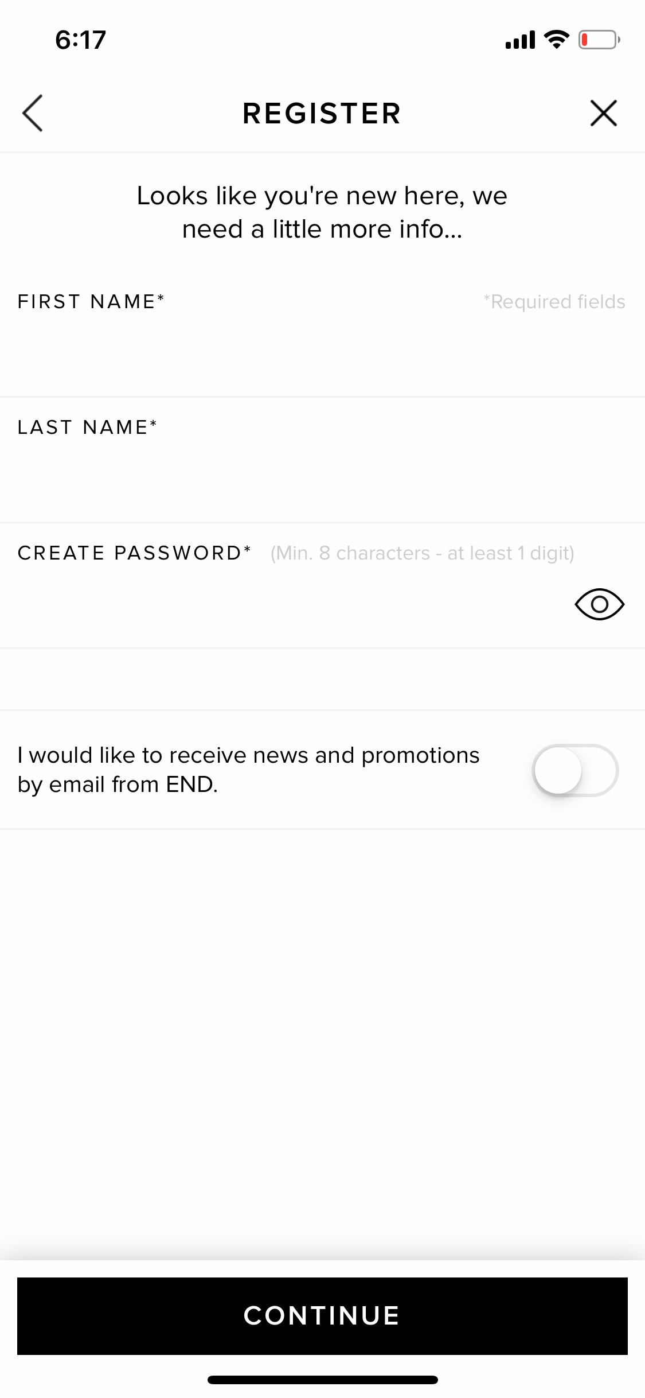The image size is (645, 1398).
Task: Show password using the eye icon
Action: tap(599, 604)
